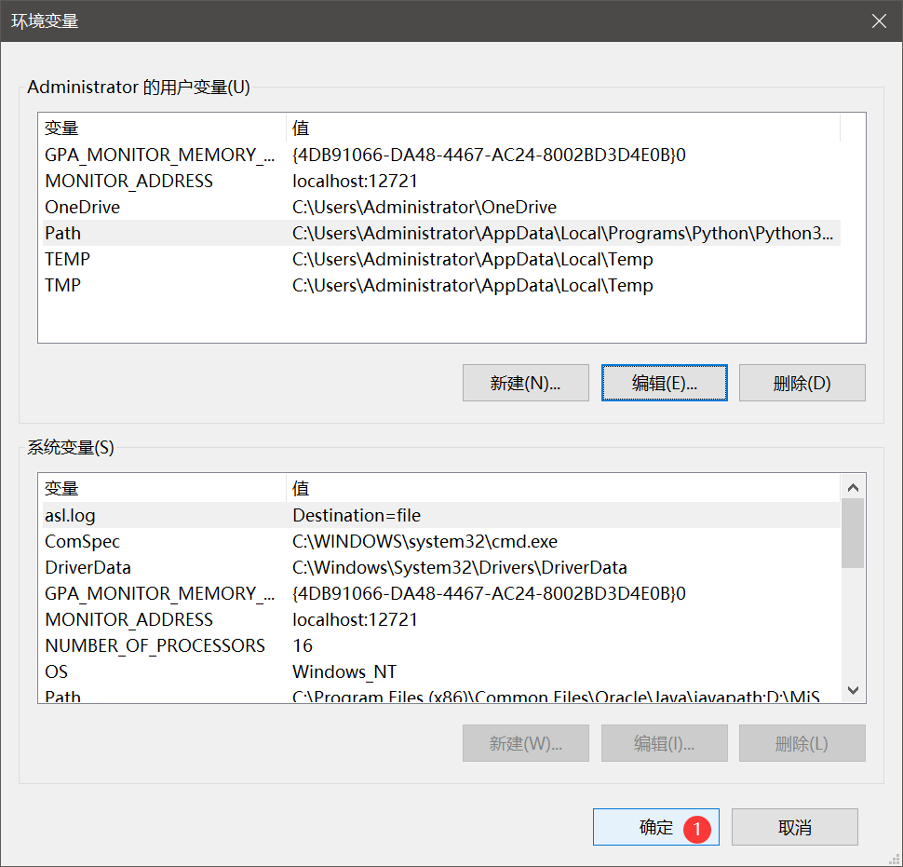Click the 变量 column header of system variables

coord(158,488)
